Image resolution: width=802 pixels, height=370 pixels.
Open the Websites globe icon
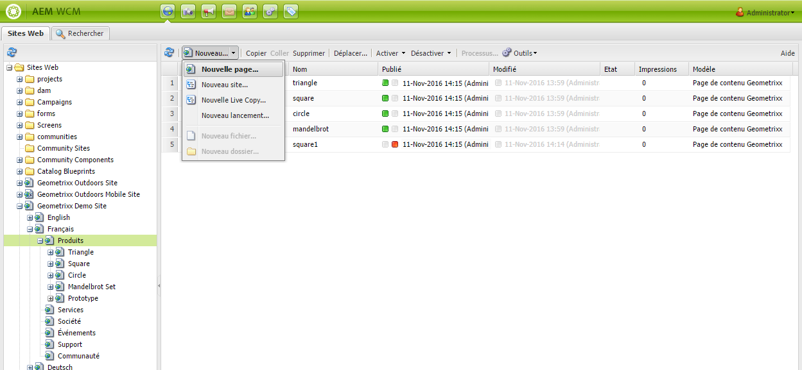[168, 12]
